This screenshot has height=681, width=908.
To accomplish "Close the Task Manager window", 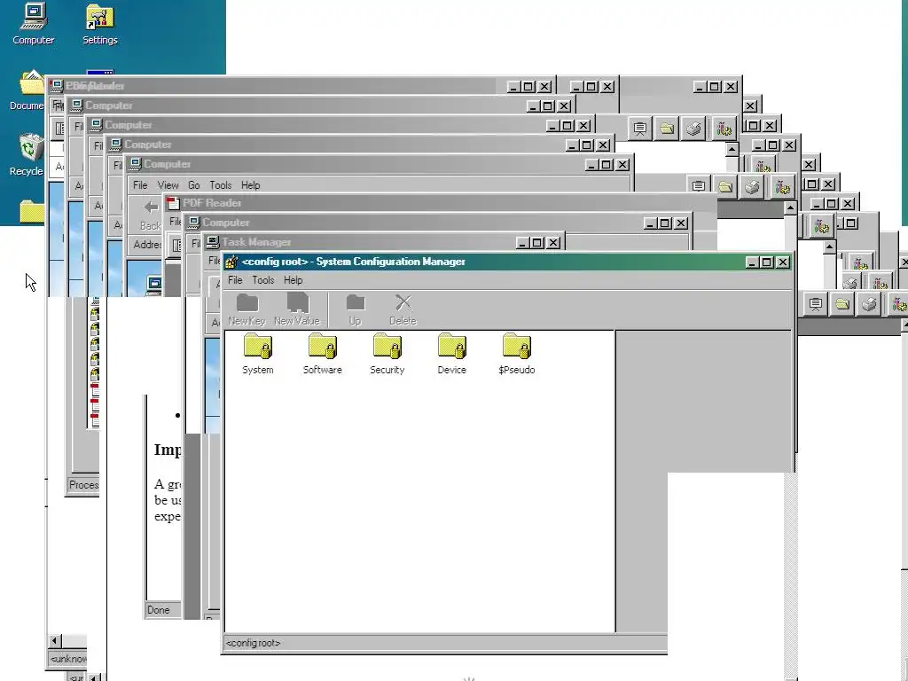I will tap(553, 243).
